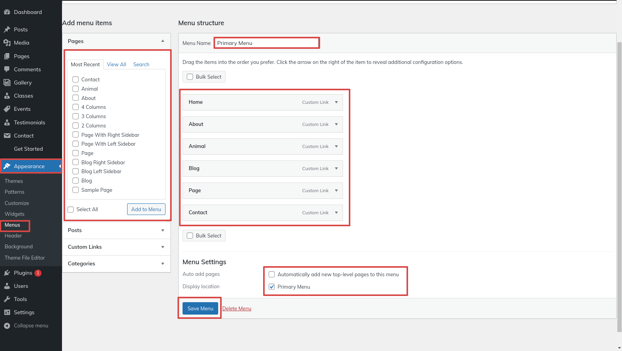Check the 4 Columns page checkbox
This screenshot has height=351, width=622.
[x=76, y=107]
